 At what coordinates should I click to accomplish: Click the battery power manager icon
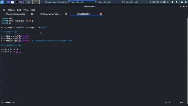coord(177,2)
